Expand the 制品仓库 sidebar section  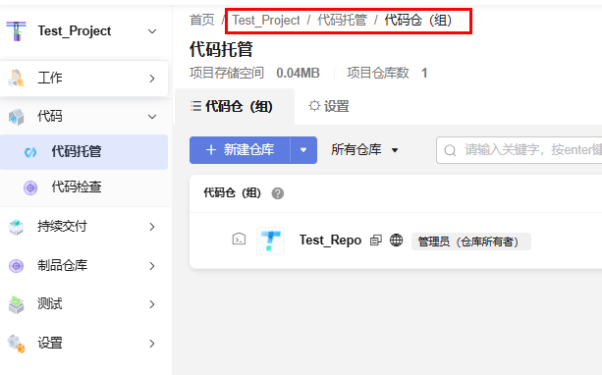pos(152,266)
